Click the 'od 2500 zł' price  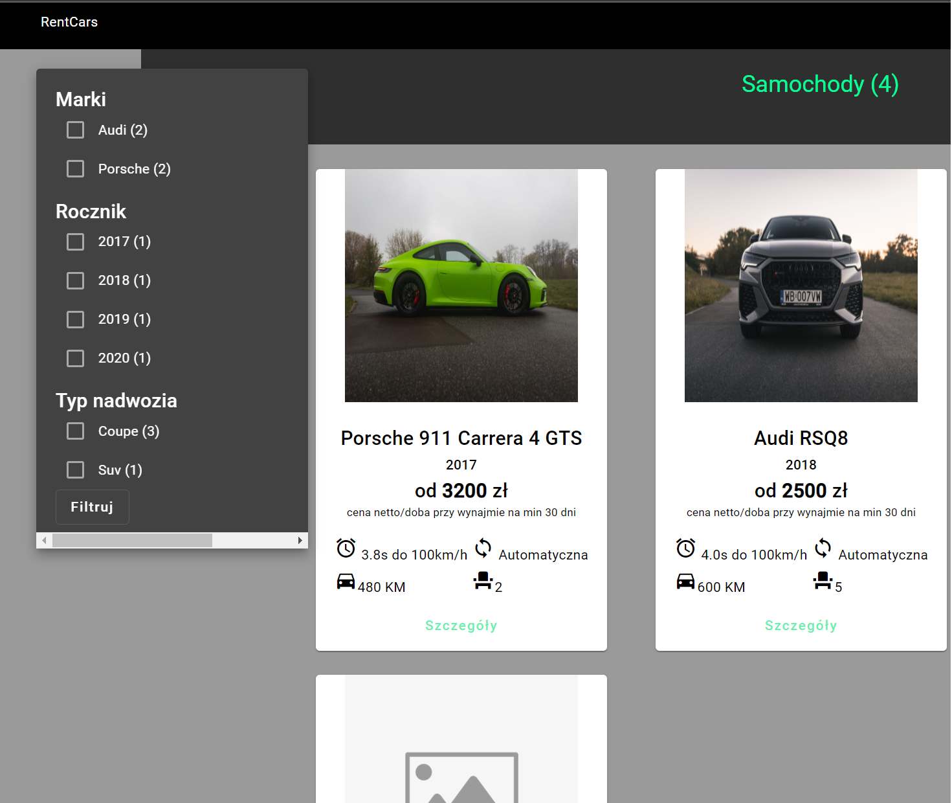click(x=801, y=491)
